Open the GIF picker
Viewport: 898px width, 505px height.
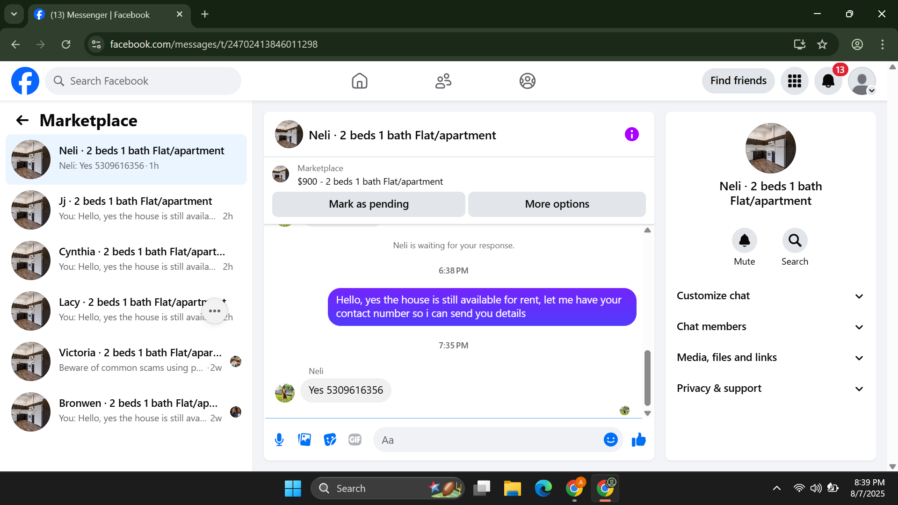pos(355,440)
